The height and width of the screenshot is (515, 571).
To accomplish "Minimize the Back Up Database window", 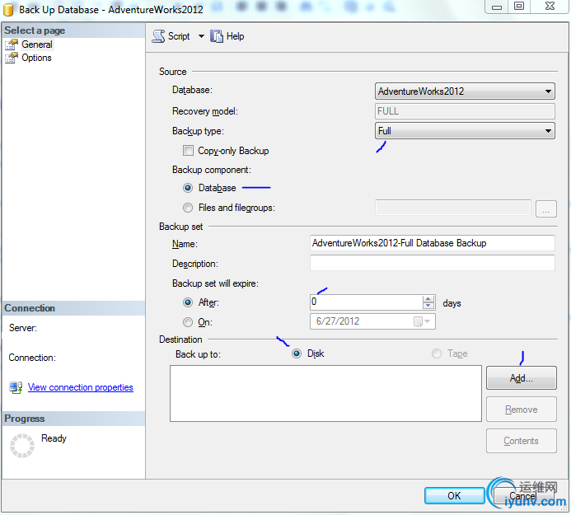I will point(497,7).
